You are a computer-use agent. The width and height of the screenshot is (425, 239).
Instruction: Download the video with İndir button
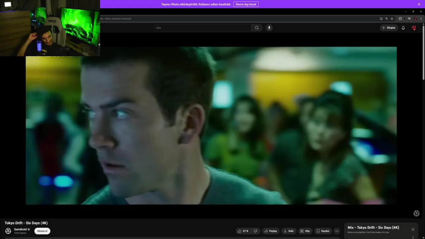[289, 231]
